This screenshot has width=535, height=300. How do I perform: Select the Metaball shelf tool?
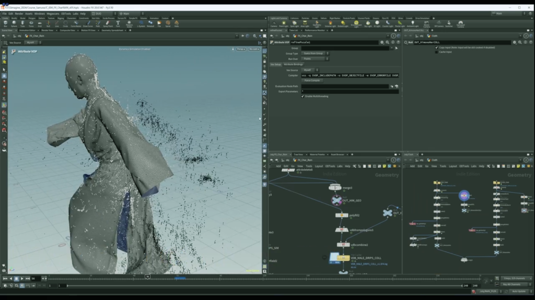coord(150,23)
